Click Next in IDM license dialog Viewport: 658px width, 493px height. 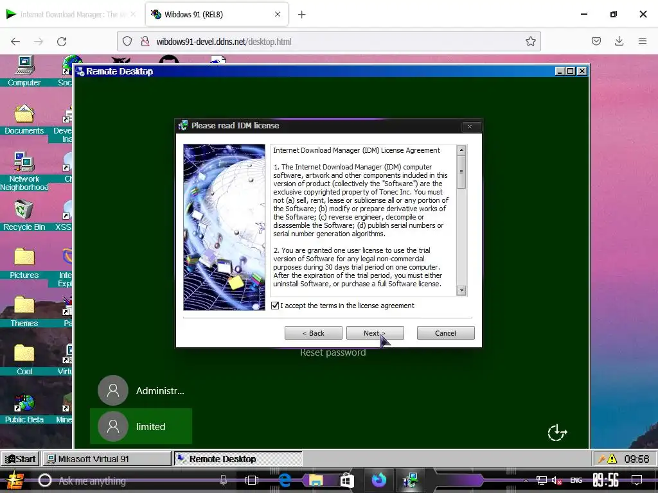pos(375,333)
